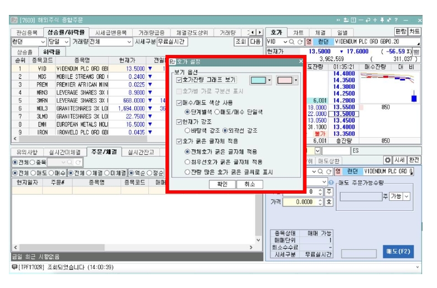Screen dimensions: 437x288
Task: Increase the 가격 value with the stepper
Action: pyautogui.click(x=320, y=200)
